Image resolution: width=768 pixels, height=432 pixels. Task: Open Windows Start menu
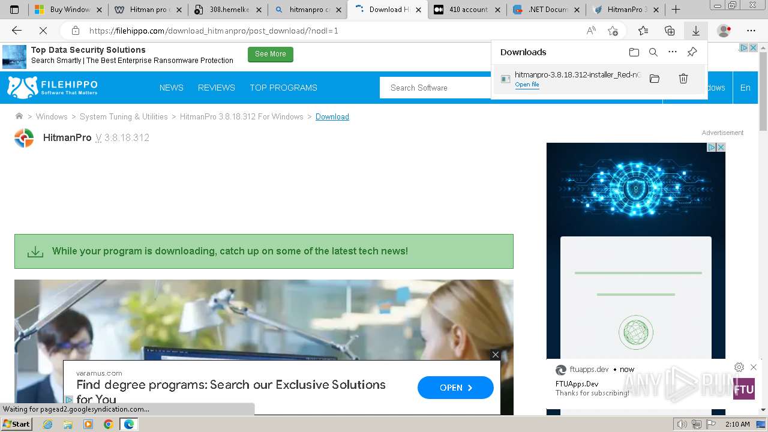click(16, 424)
